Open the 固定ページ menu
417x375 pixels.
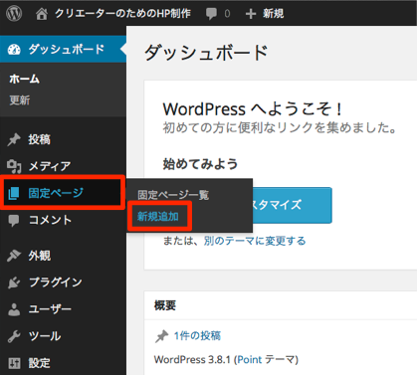coord(56,193)
